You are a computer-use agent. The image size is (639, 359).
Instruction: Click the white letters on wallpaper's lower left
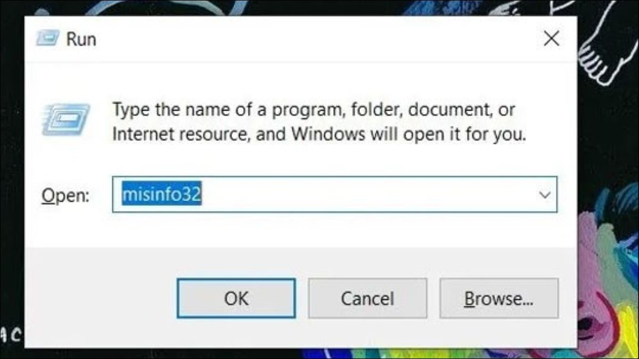click(x=11, y=335)
